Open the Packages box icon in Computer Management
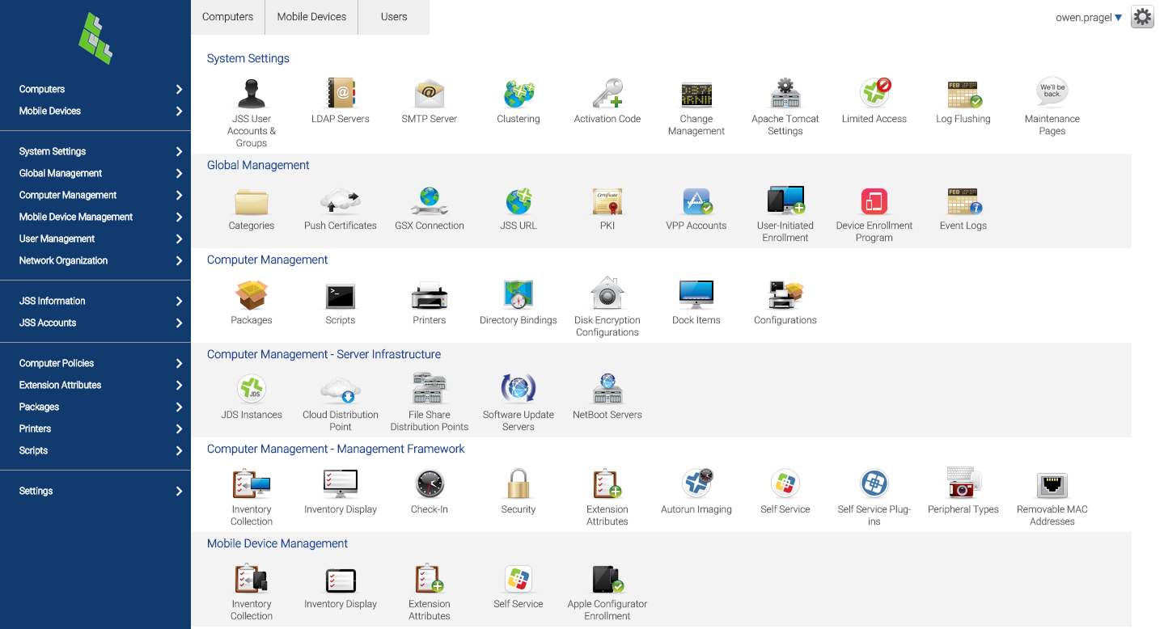This screenshot has height=629, width=1164. (252, 296)
